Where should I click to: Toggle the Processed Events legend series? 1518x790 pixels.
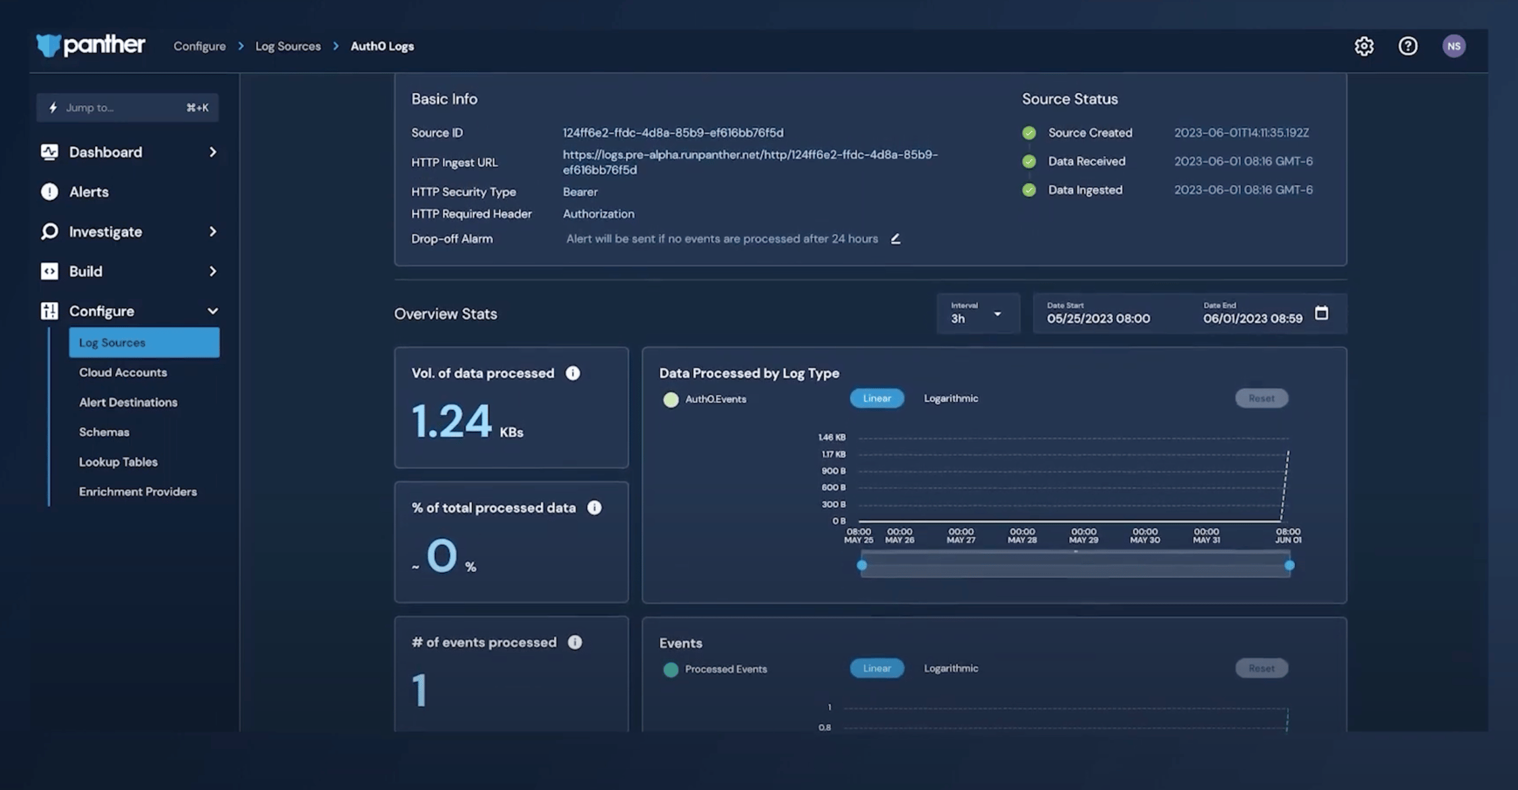pyautogui.click(x=715, y=669)
